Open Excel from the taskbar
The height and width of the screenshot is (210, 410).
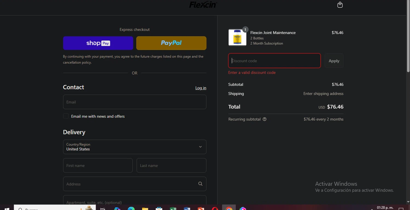(173, 208)
